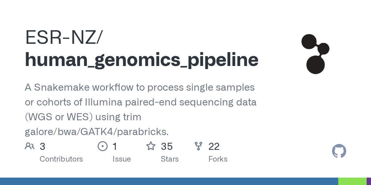This screenshot has height=185, width=371.
Task: Click the blue language bar segment
Action: click(x=169, y=181)
